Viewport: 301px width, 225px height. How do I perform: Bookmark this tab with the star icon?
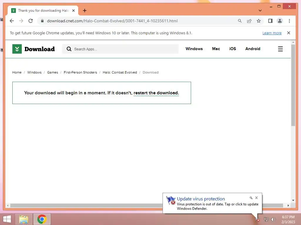click(x=259, y=21)
